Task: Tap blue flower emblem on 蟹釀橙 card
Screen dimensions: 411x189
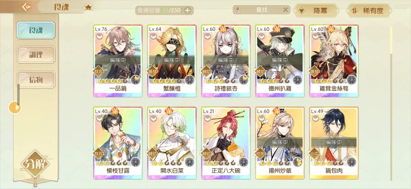Action: tap(189, 79)
